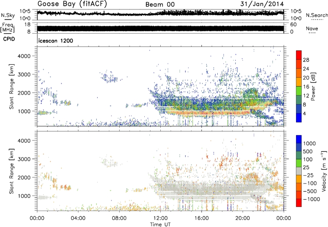
Task: Click the 'Beam 00' label
Action: 160,5
